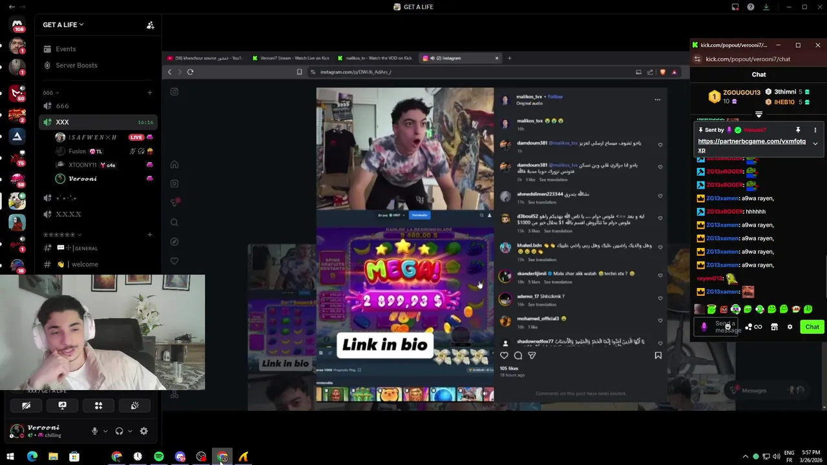This screenshot has width=827, height=465.
Task: Mute the Discord microphone
Action: [x=94, y=431]
